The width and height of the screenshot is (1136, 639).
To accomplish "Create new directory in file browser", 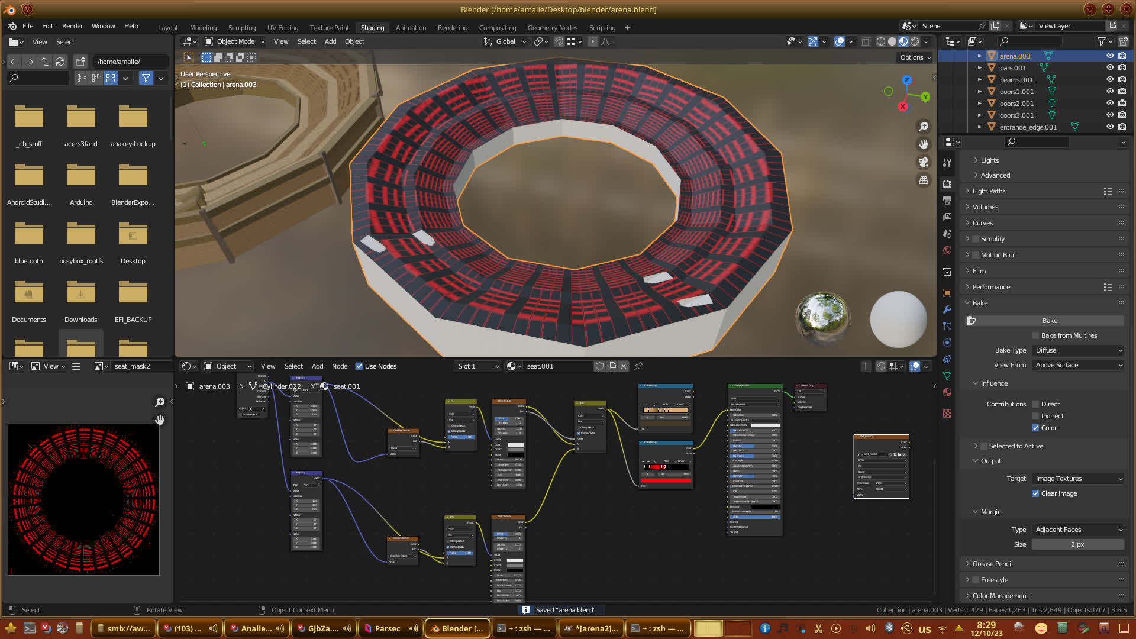I will (80, 62).
